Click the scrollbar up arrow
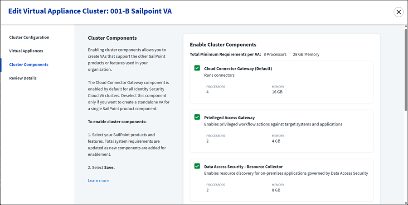The height and width of the screenshot is (205, 408). pyautogui.click(x=406, y=26)
